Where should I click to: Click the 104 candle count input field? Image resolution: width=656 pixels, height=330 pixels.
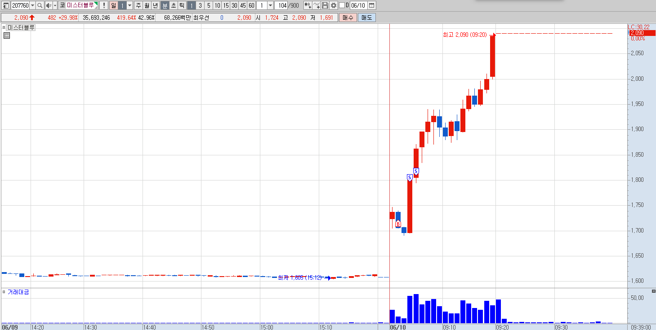pyautogui.click(x=281, y=5)
